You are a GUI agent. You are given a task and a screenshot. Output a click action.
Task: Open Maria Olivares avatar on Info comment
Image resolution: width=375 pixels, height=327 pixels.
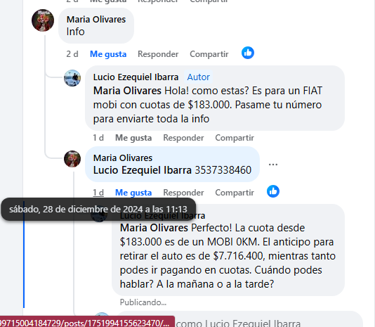43,20
